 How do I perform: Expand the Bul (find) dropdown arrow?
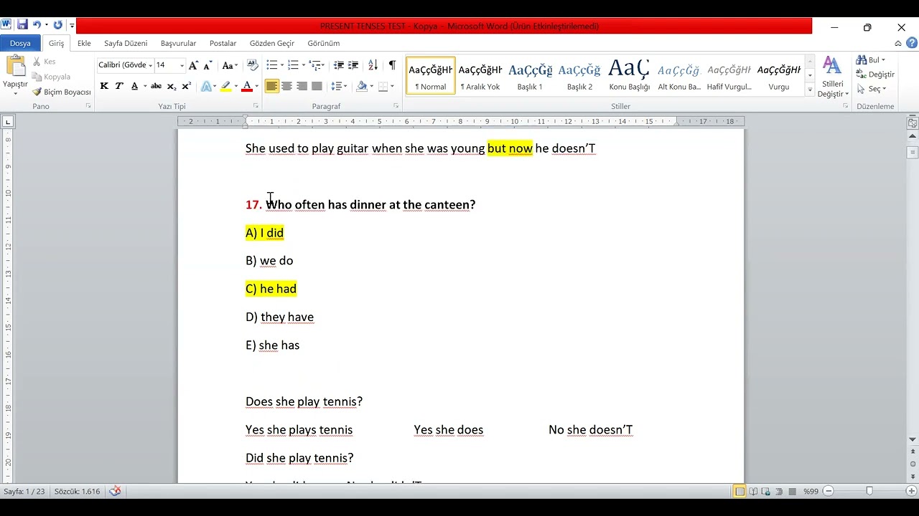point(883,60)
